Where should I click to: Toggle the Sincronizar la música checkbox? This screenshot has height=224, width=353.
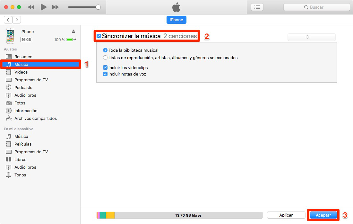tap(99, 36)
